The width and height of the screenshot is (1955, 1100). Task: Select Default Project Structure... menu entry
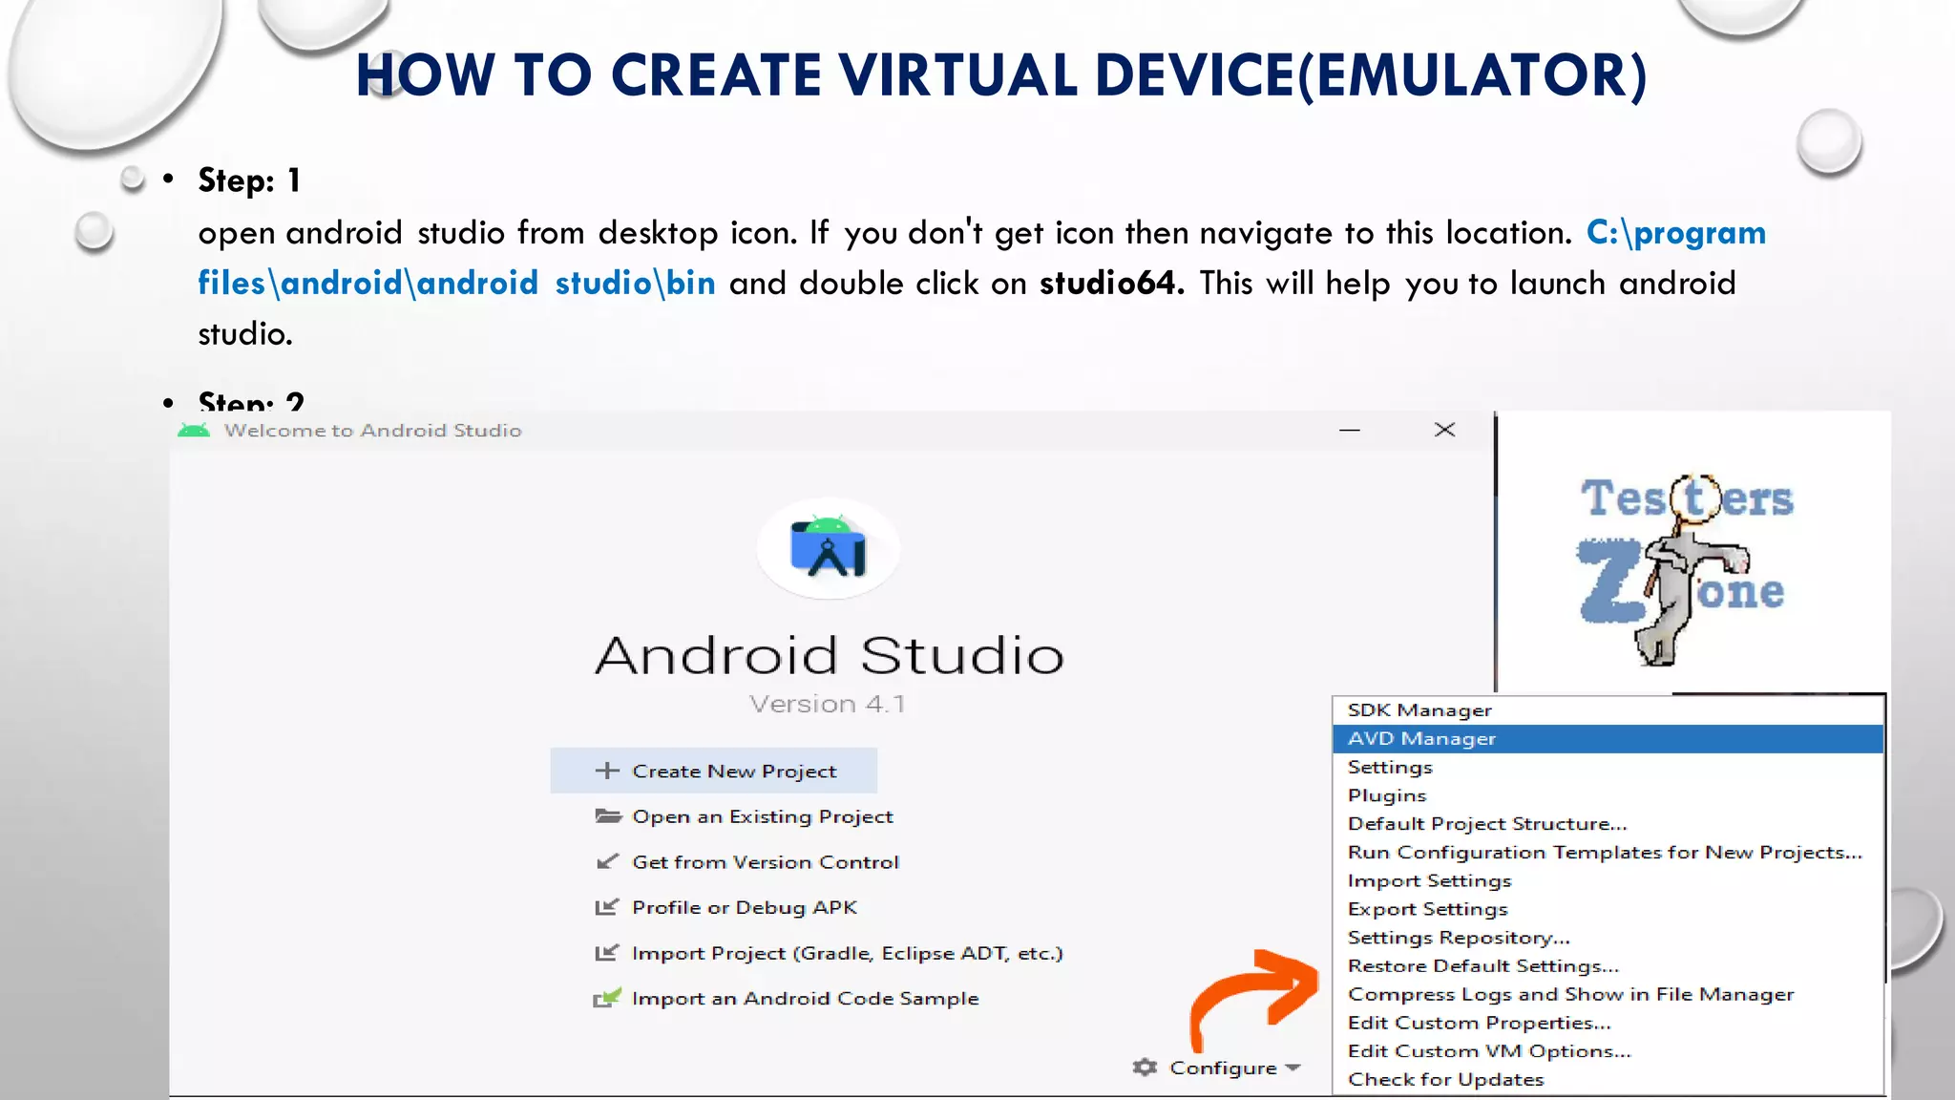[x=1608, y=823]
